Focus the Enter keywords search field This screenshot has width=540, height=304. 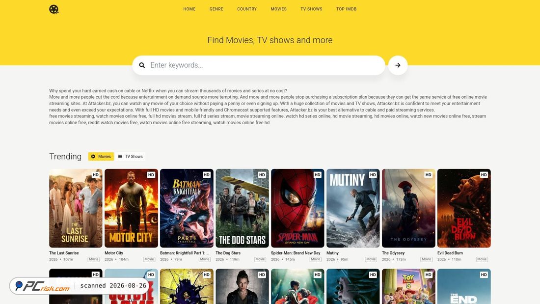pos(259,65)
